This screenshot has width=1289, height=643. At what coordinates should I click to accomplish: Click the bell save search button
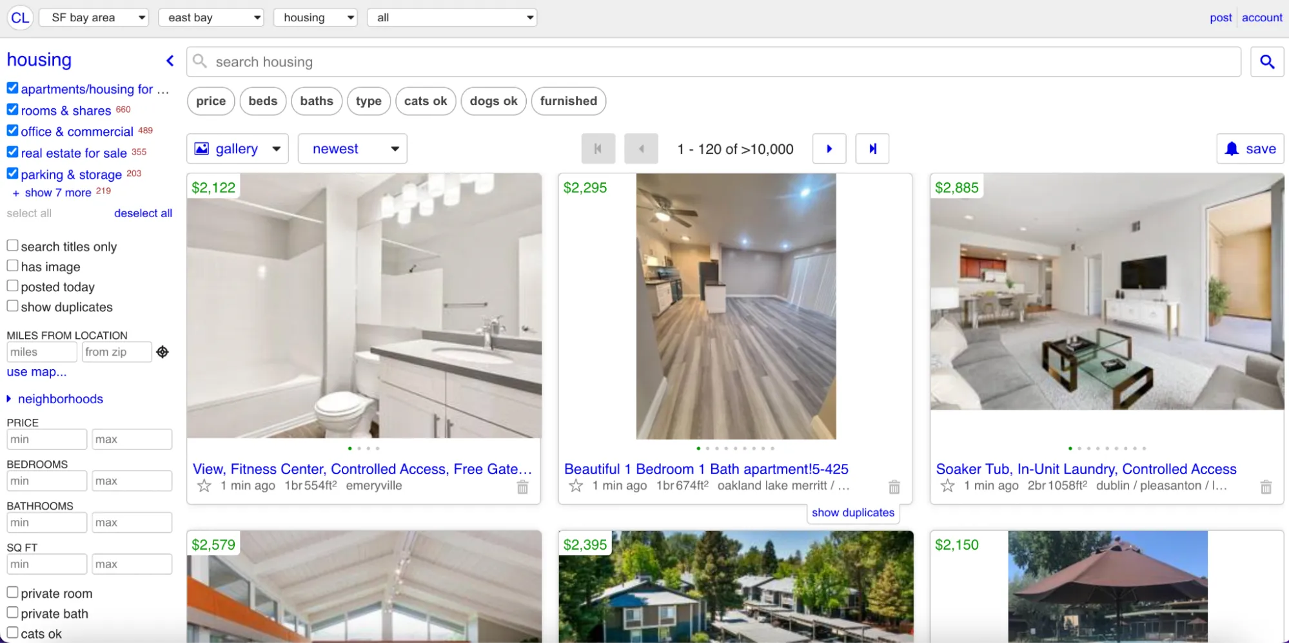(1250, 149)
